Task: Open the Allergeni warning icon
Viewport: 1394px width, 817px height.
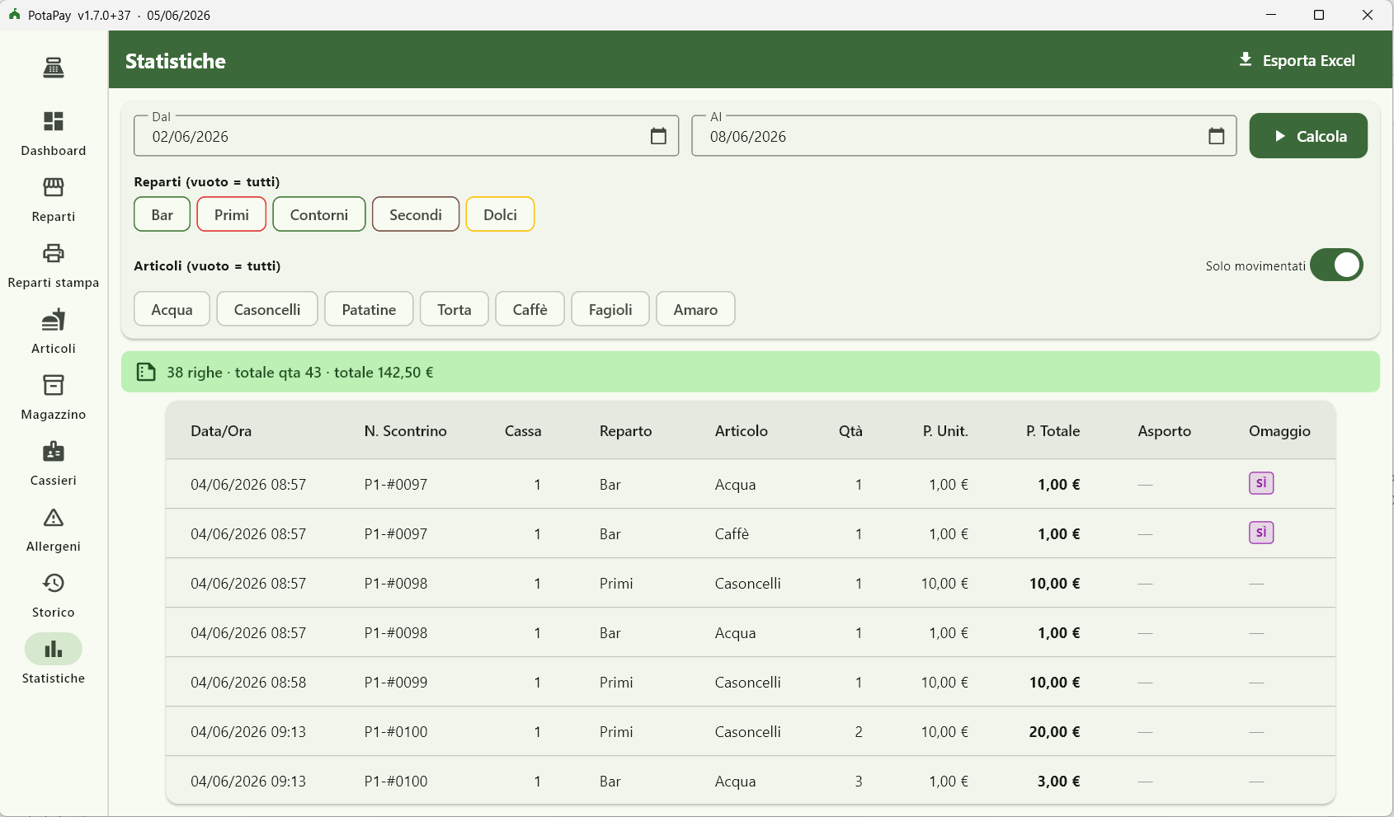Action: point(54,517)
